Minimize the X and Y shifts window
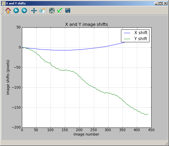Screen dimensions: 169x146 (156, 3)
